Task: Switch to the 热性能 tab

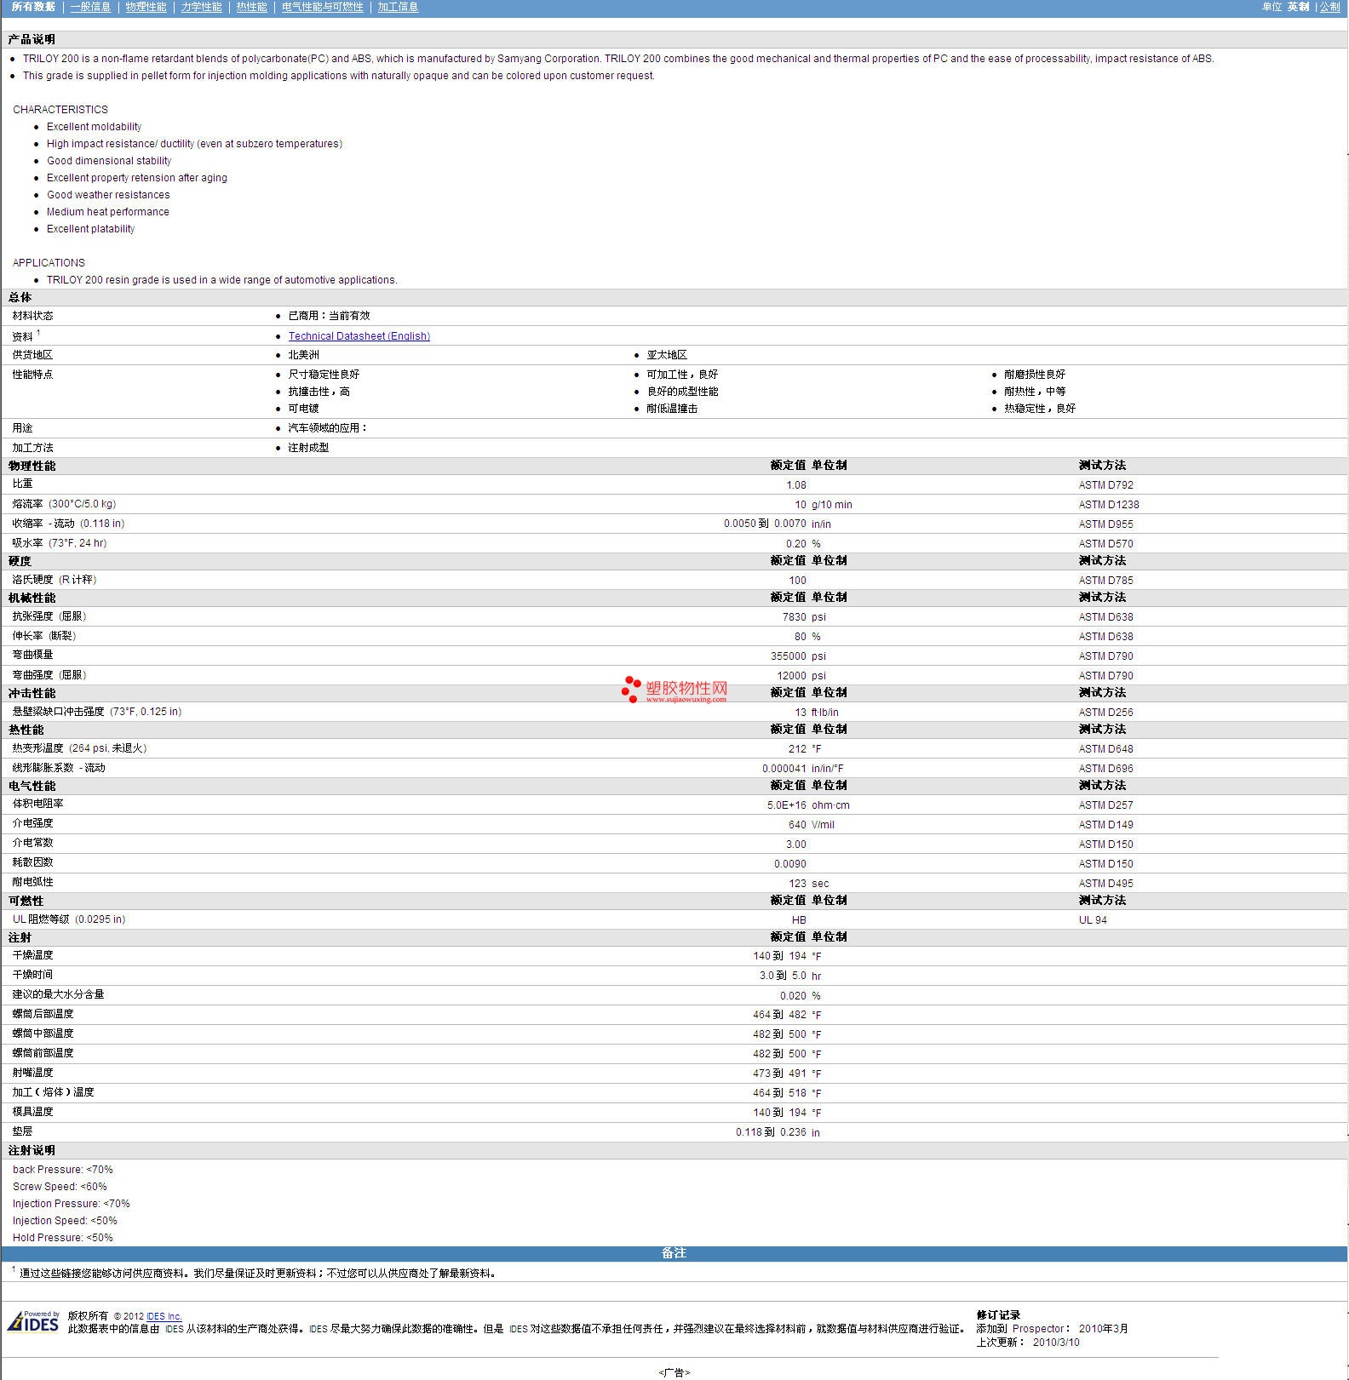Action: click(251, 7)
